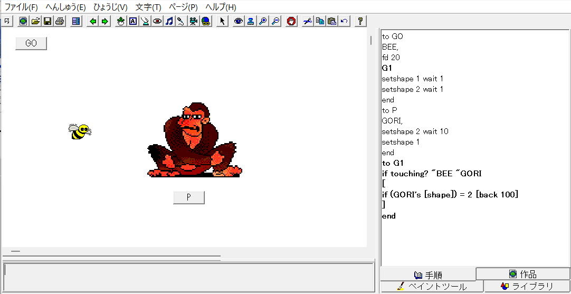Screen dimensions: 571x294
Task: Click the bold 'G1' call line
Action: pyautogui.click(x=387, y=68)
